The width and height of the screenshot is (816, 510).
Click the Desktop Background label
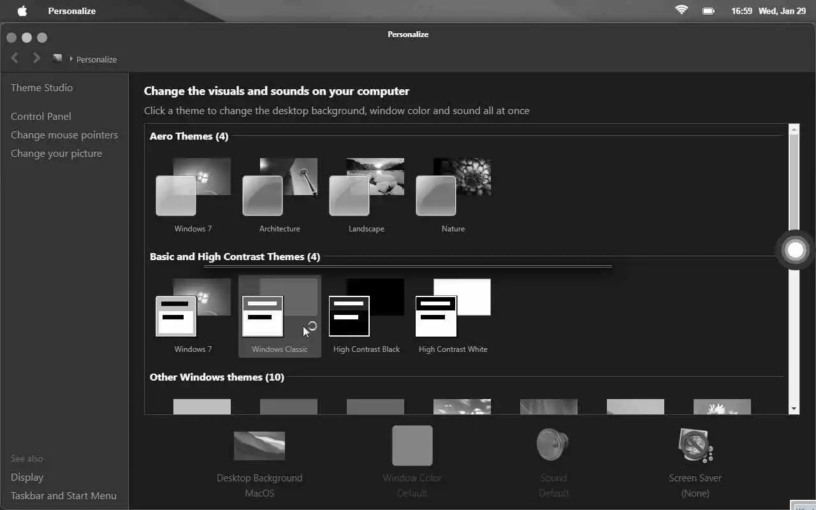[x=259, y=477]
